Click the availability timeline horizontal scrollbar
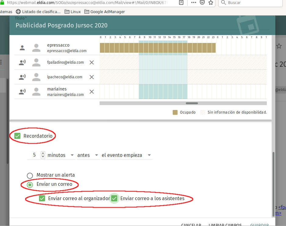286x226 pixels. (x=192, y=103)
